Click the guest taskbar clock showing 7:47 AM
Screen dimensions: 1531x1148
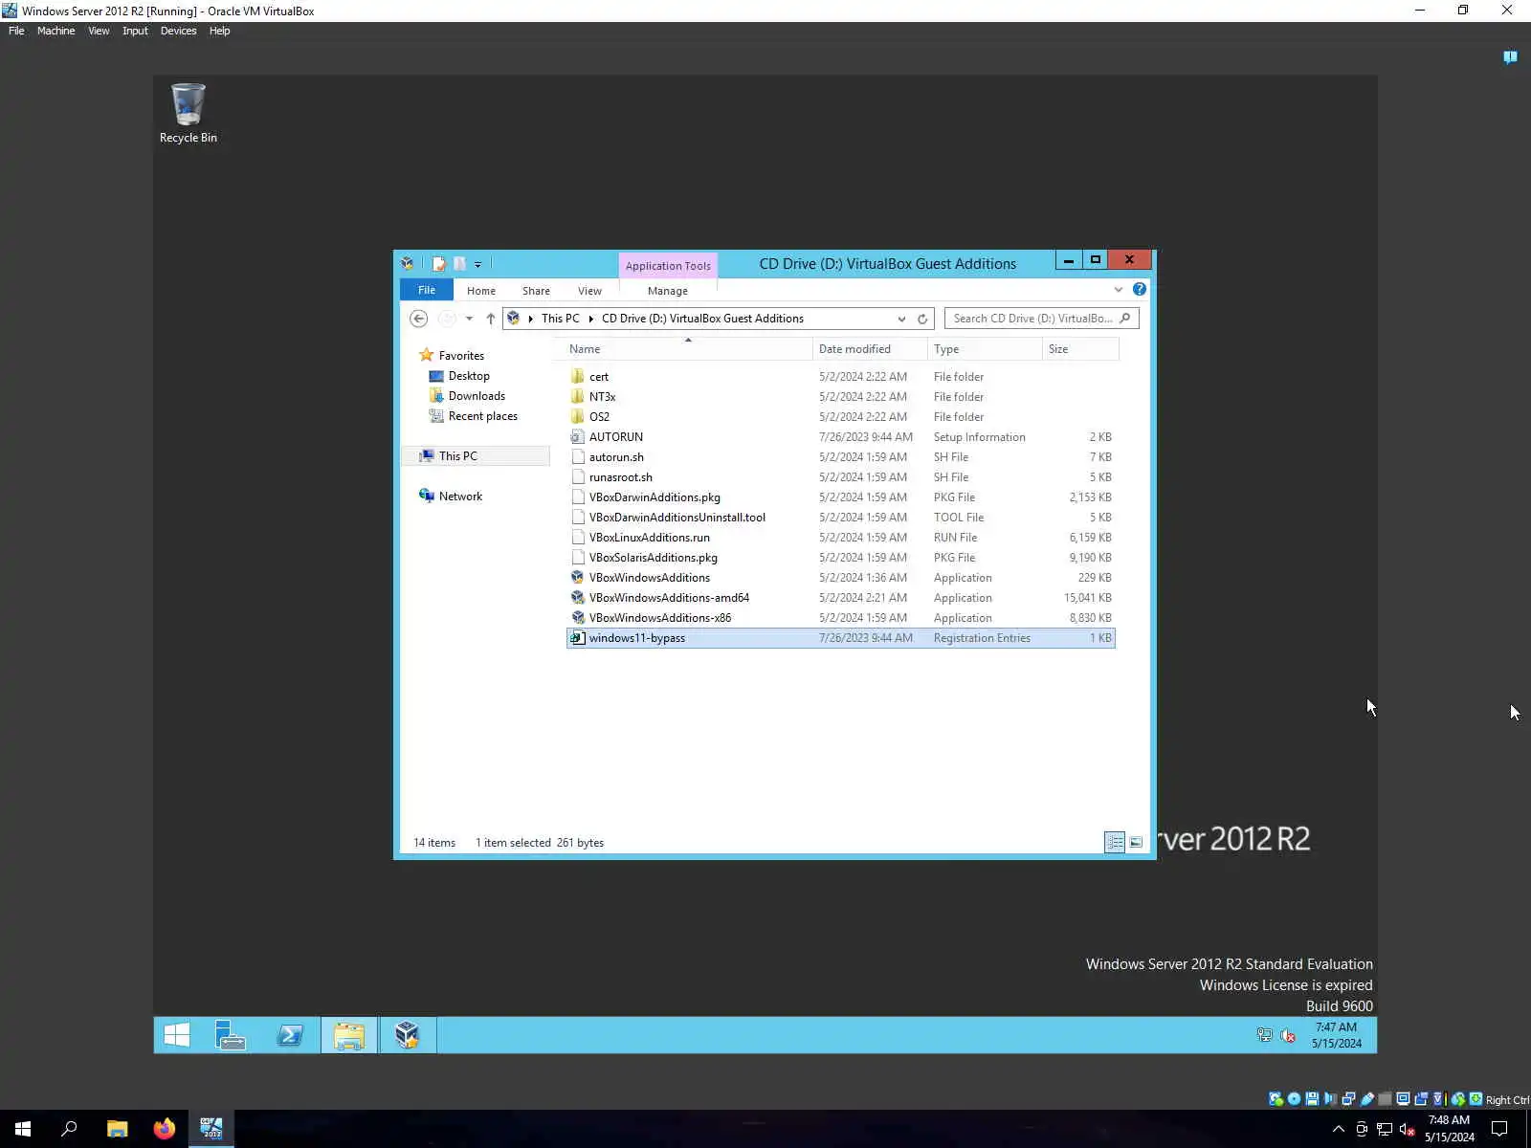(x=1336, y=1035)
